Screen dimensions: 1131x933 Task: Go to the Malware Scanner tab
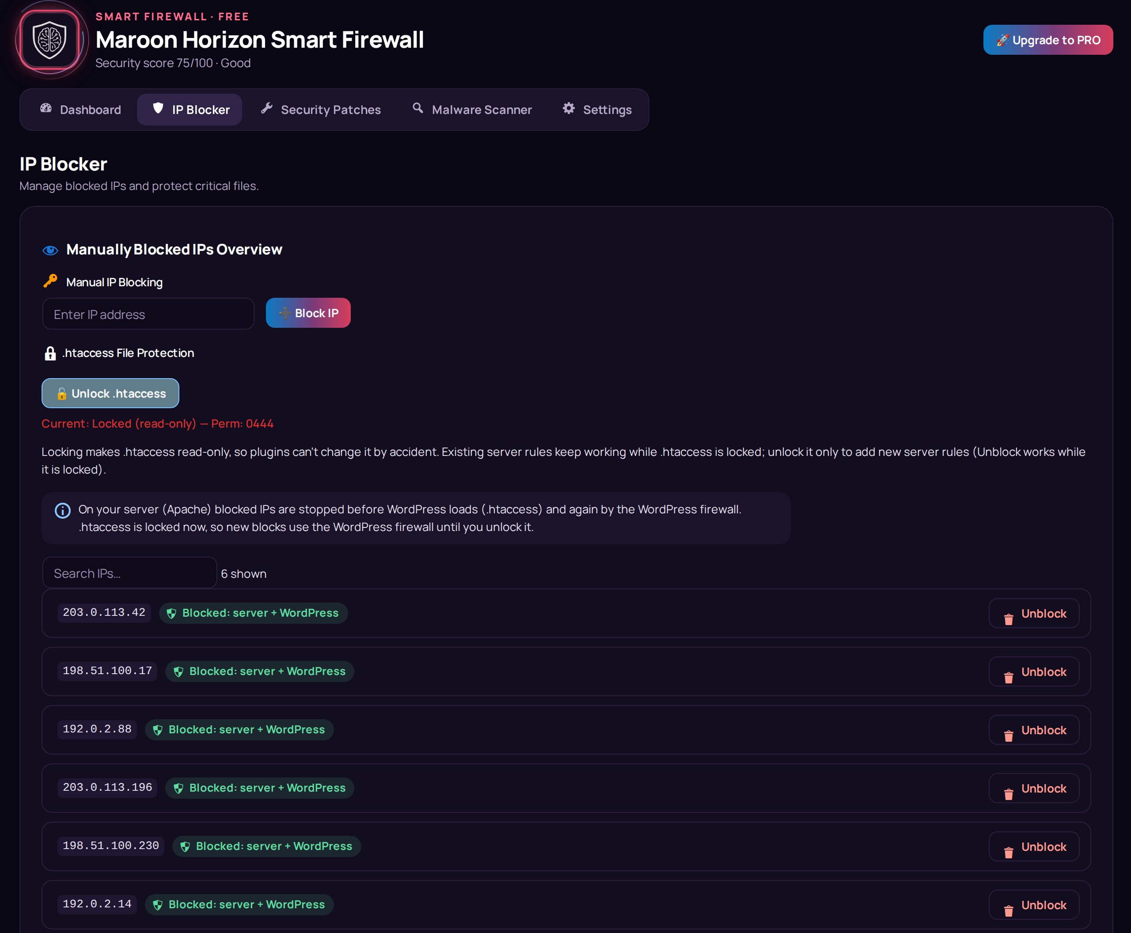(x=472, y=110)
